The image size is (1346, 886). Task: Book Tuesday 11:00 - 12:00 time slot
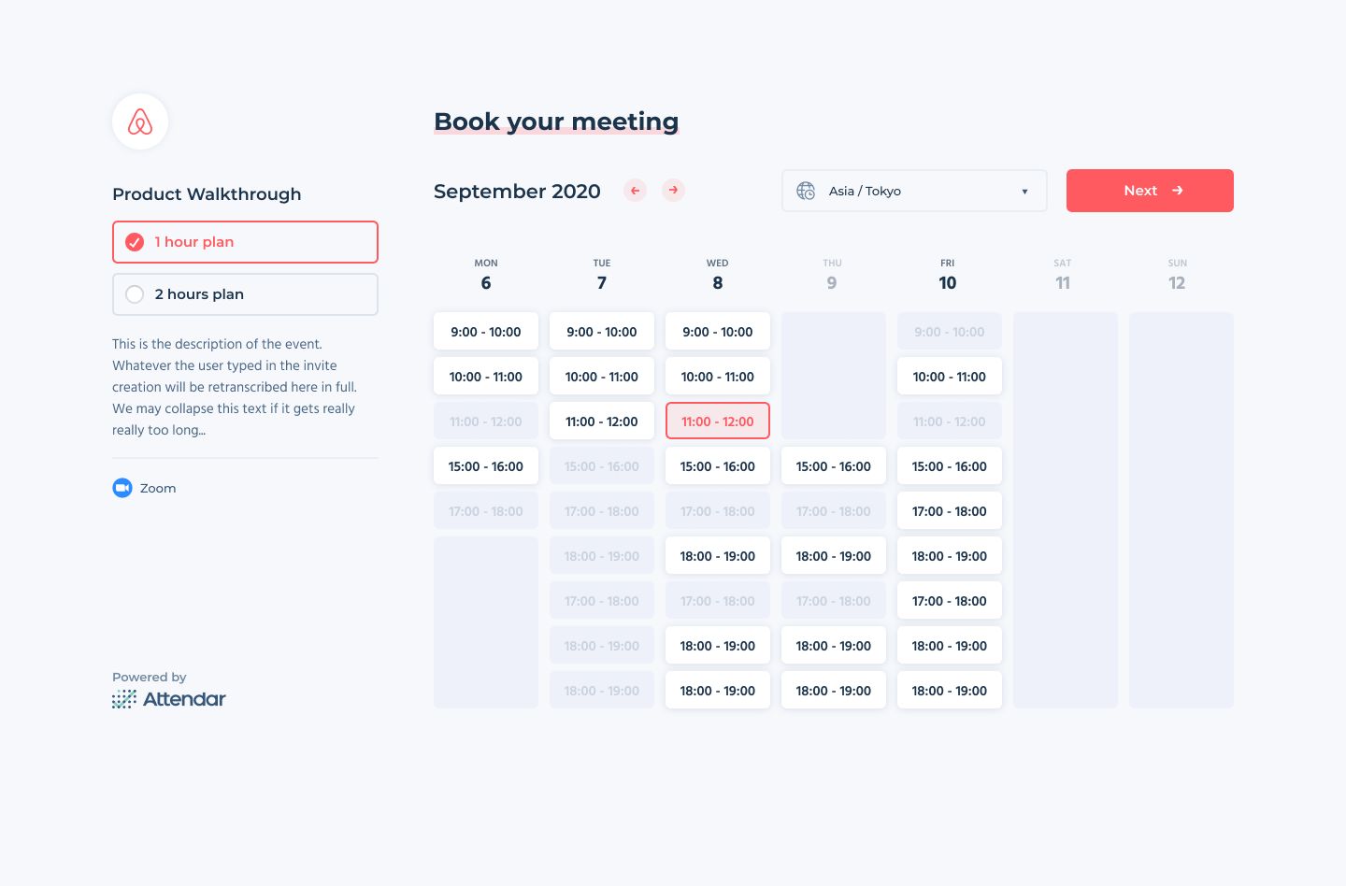click(x=602, y=422)
